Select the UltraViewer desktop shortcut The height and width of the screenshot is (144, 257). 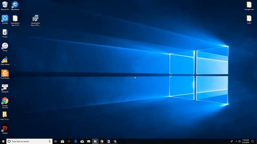[x=15, y=6]
